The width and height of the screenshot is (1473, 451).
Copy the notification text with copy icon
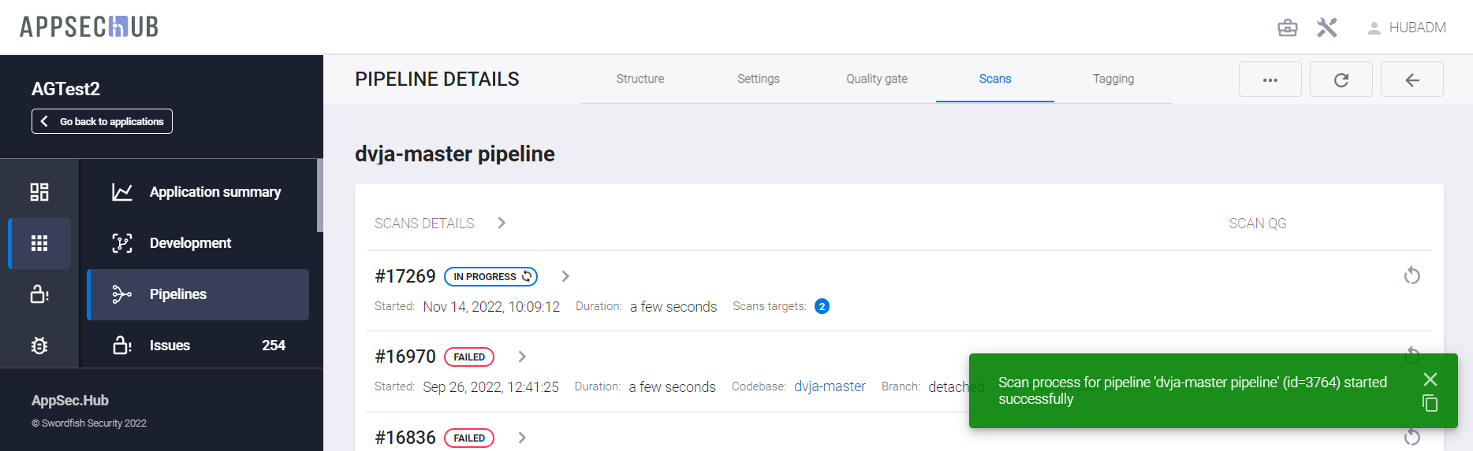click(x=1430, y=404)
